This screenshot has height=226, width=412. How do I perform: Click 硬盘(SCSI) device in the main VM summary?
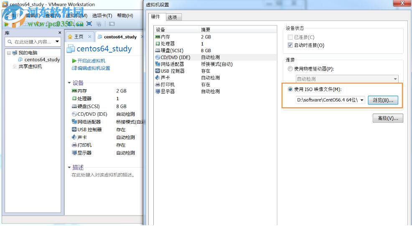pyautogui.click(x=86, y=107)
